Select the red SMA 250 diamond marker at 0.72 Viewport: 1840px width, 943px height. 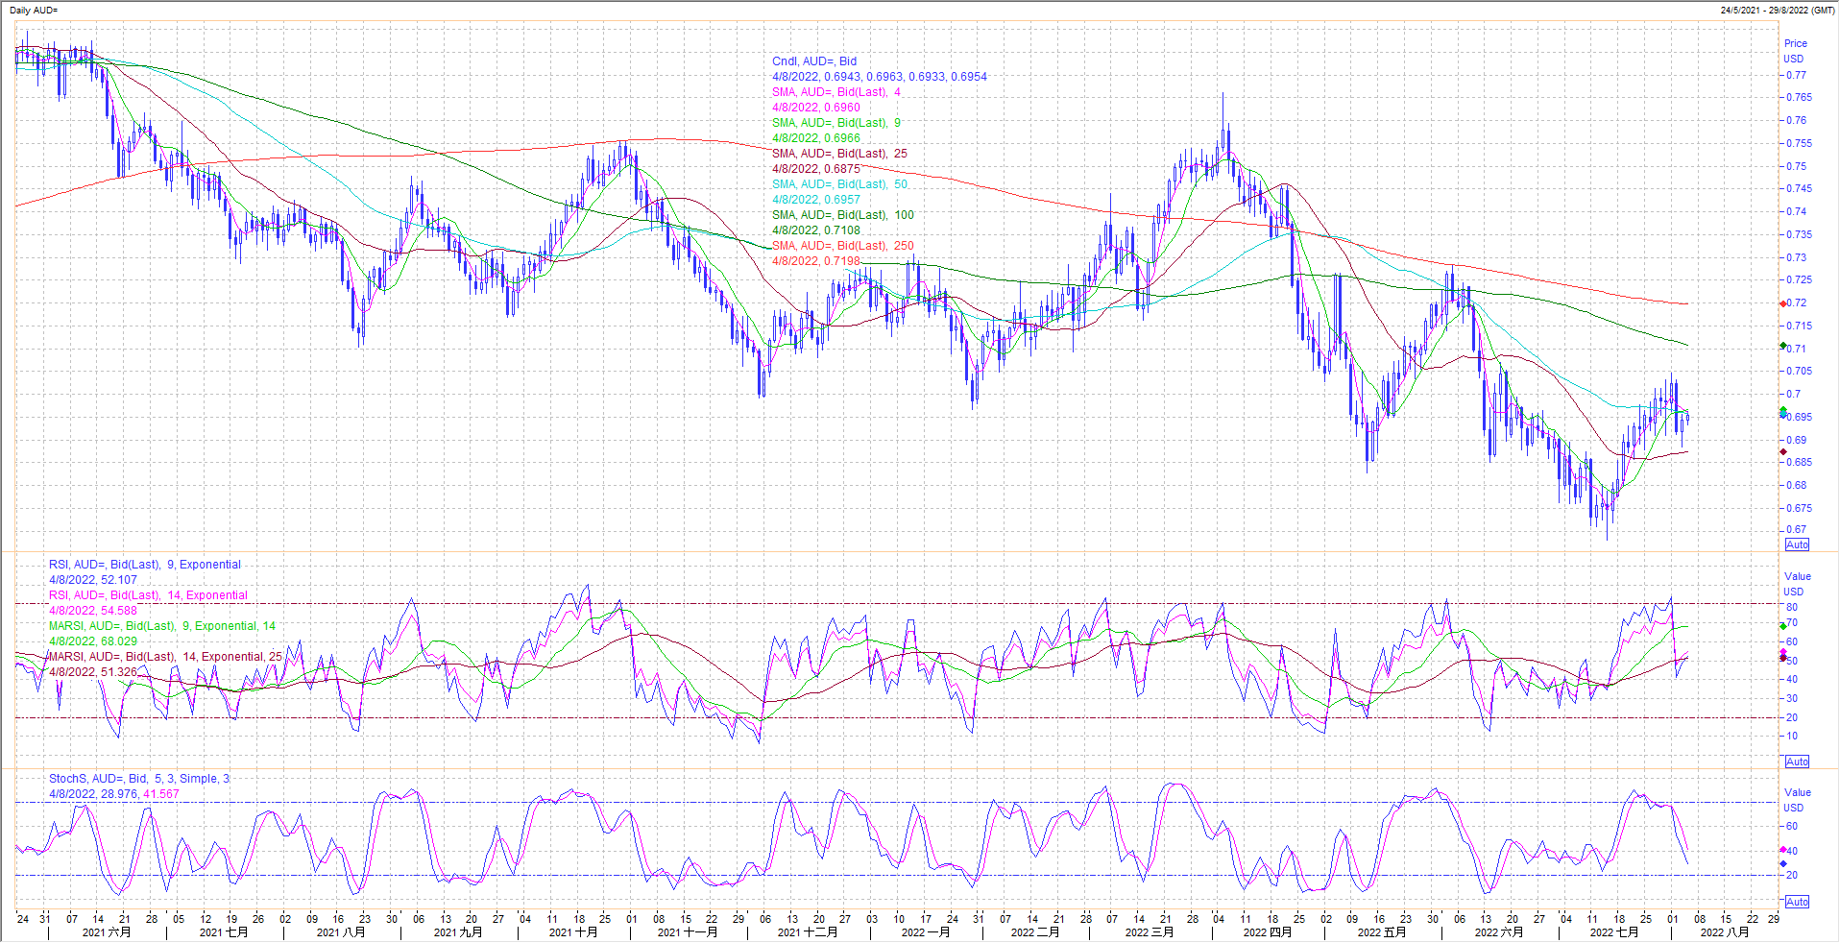pos(1783,303)
